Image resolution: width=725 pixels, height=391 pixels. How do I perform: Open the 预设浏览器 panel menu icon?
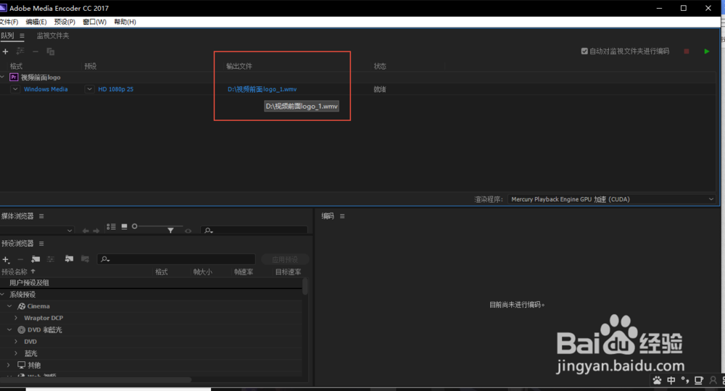click(x=41, y=243)
